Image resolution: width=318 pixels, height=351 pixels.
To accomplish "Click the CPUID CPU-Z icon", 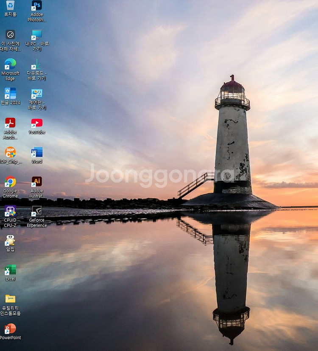I will [x=10, y=211].
